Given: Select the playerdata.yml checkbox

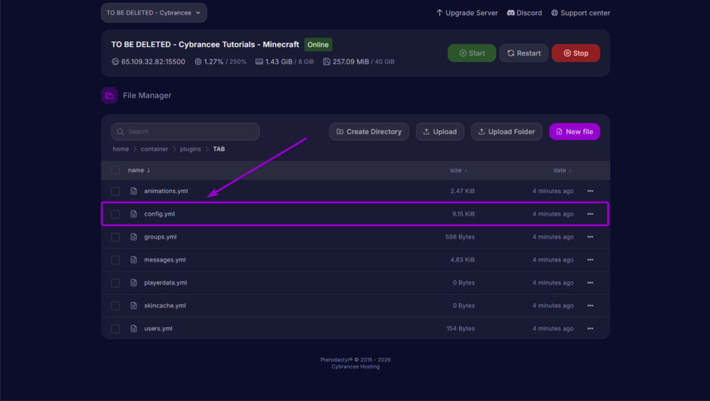Looking at the screenshot, I should (116, 282).
